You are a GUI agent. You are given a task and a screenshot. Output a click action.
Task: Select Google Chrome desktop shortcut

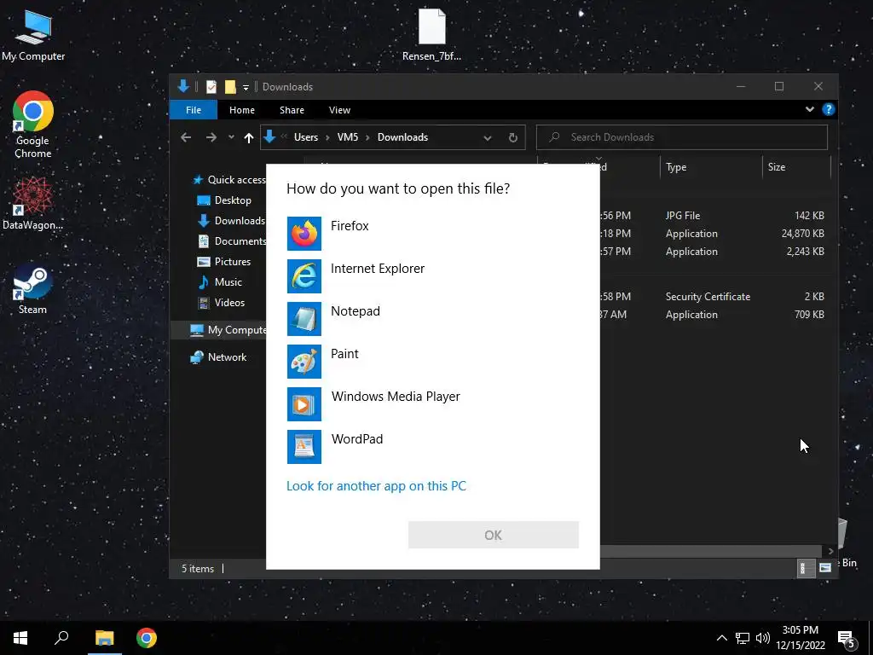tap(33, 125)
